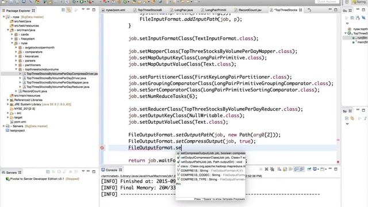Image resolution: width=368 pixels, height=207 pixels.
Task: Click the error marker in editor gutter
Action: click(x=102, y=148)
